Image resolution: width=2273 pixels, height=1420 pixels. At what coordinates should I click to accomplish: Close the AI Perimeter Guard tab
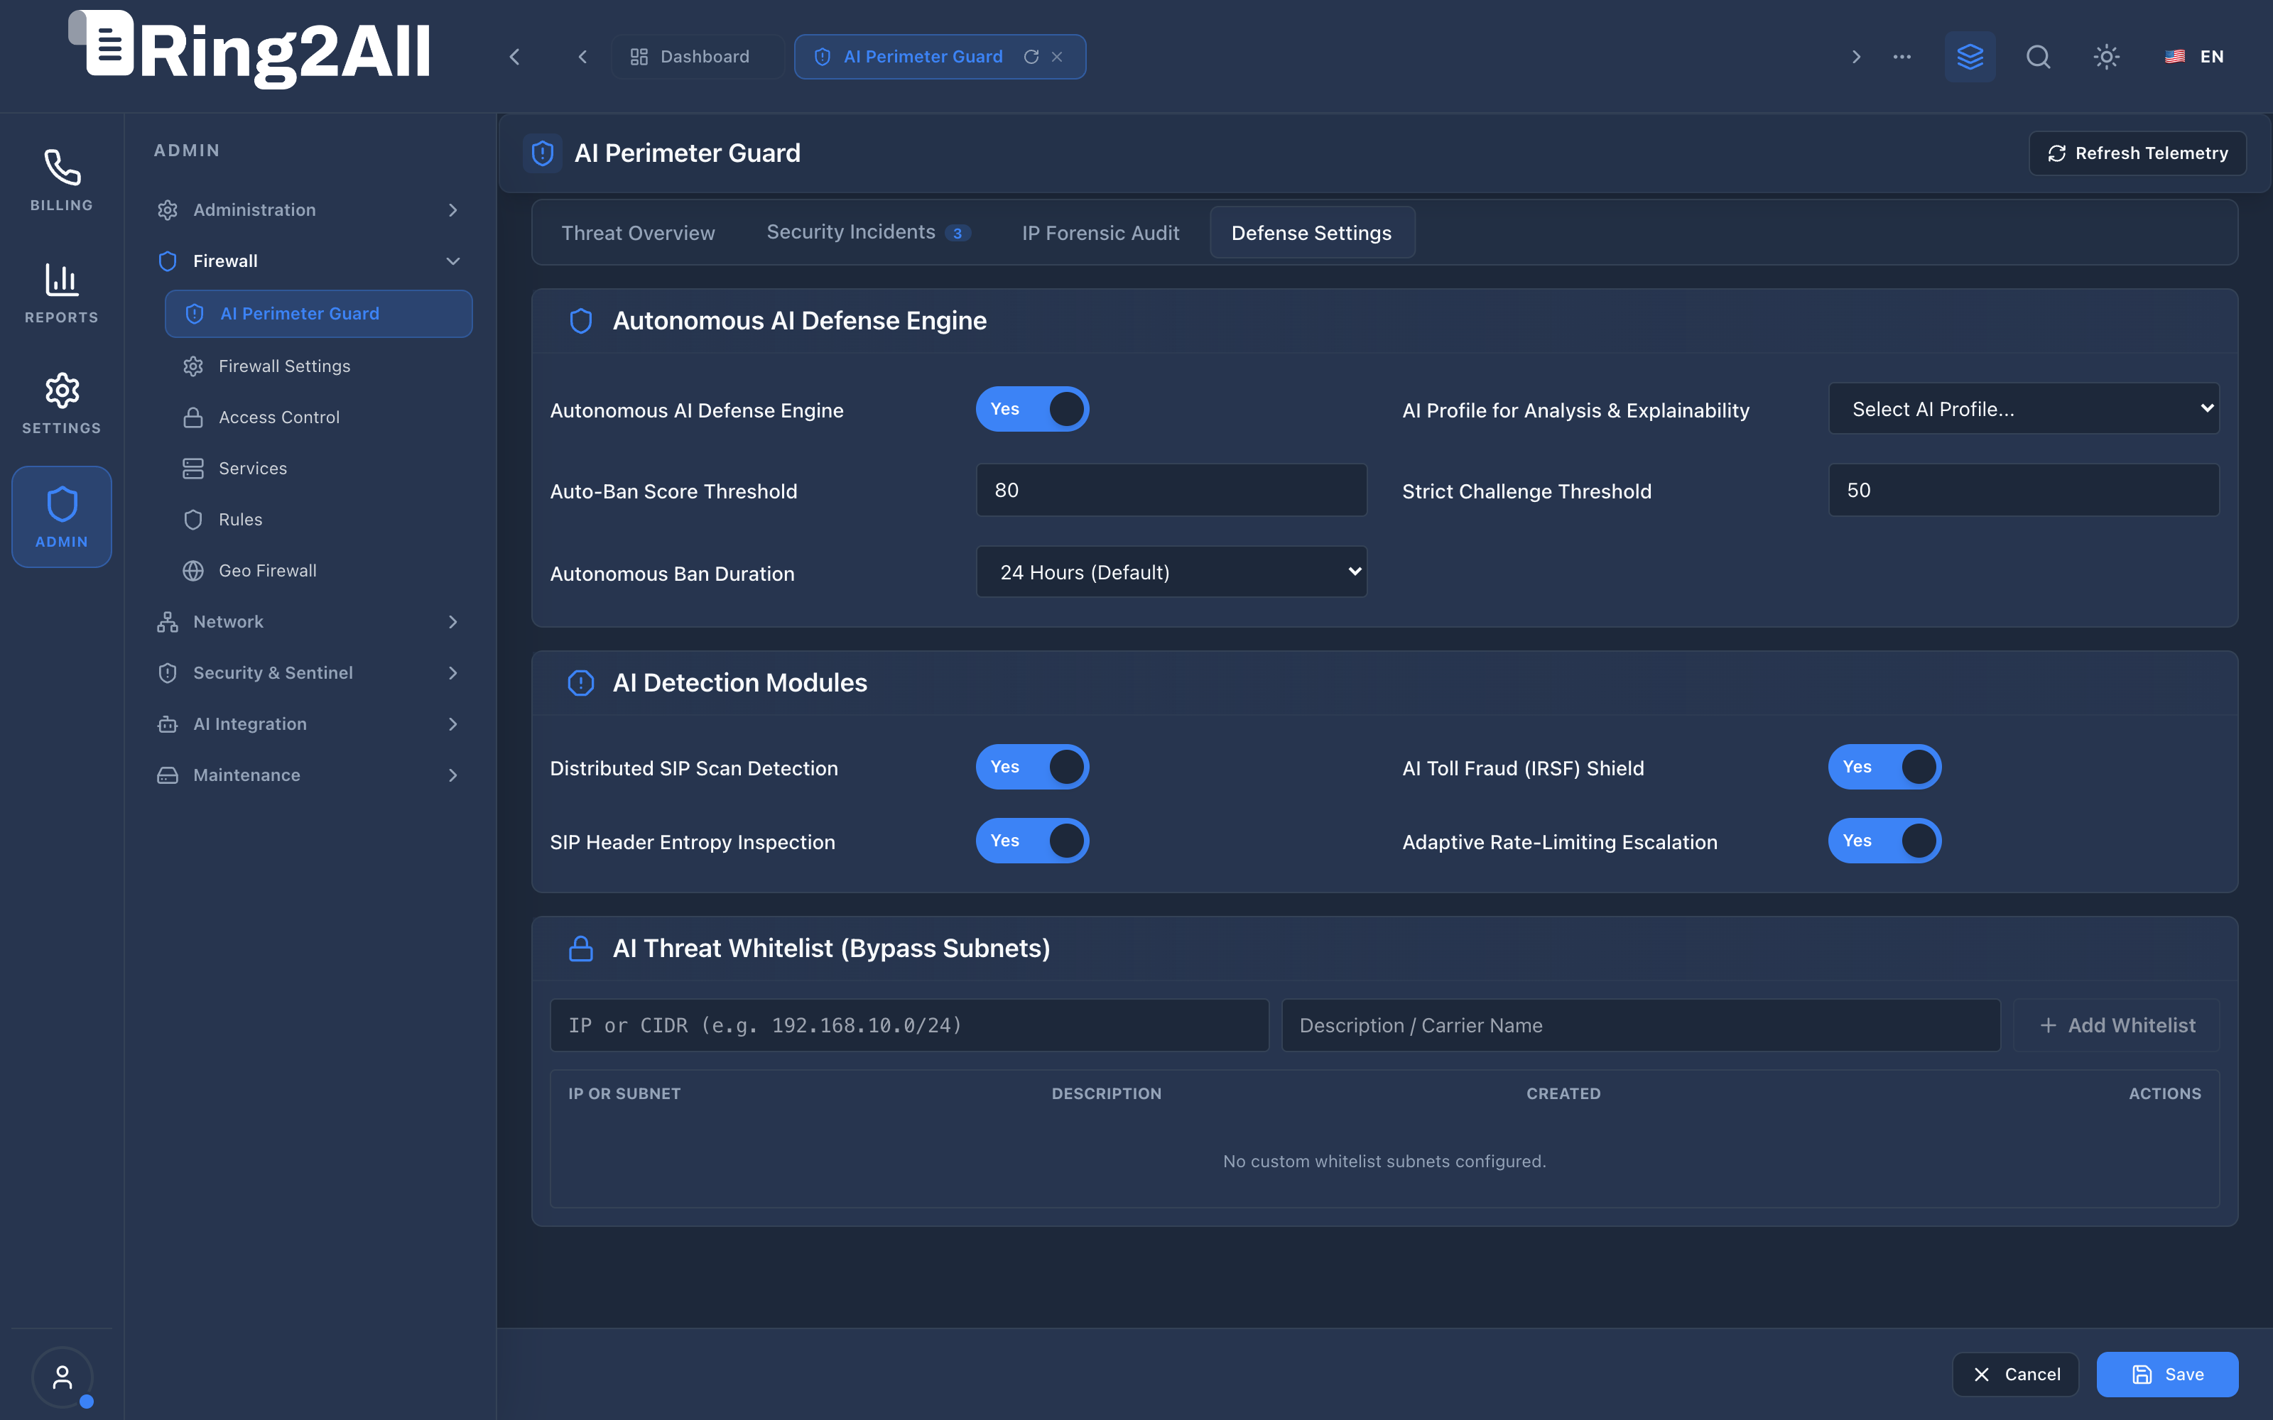tap(1058, 56)
